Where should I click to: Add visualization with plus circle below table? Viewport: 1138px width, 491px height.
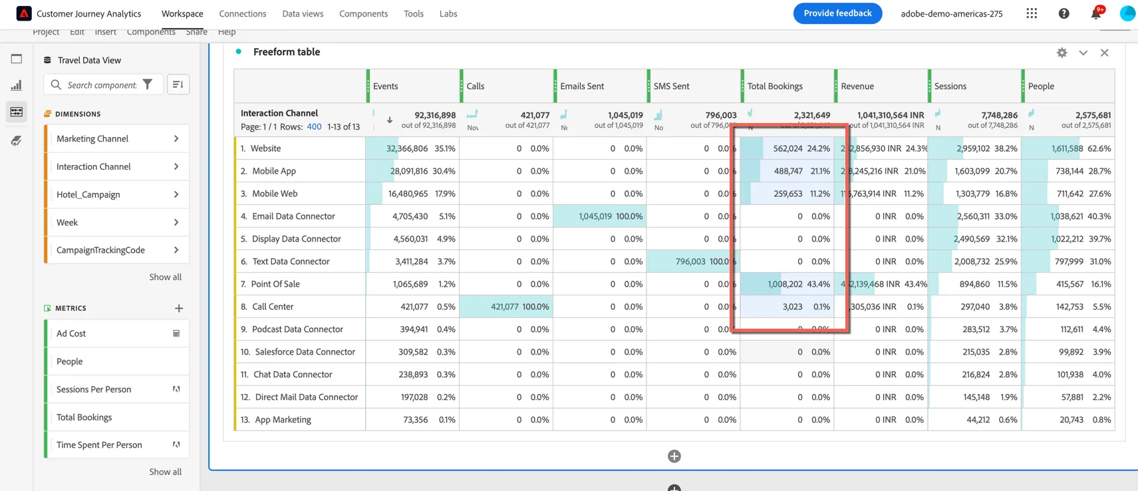[674, 456]
